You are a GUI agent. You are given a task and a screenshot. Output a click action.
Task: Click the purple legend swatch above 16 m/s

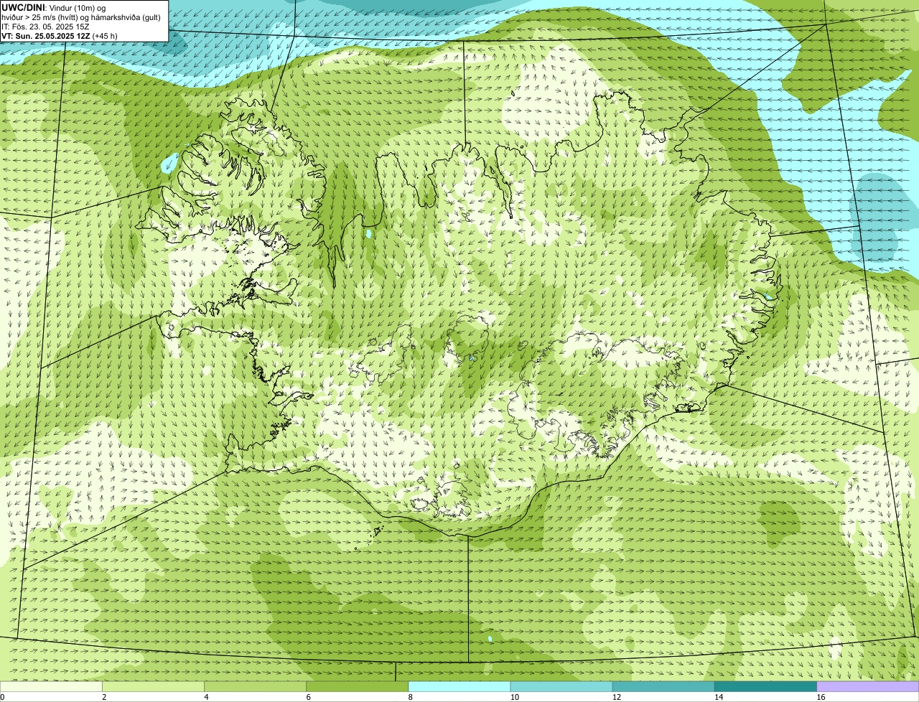pyautogui.click(x=868, y=686)
